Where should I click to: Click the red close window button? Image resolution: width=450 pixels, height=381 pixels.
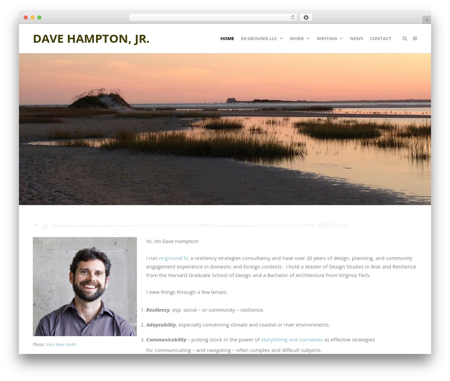(26, 18)
